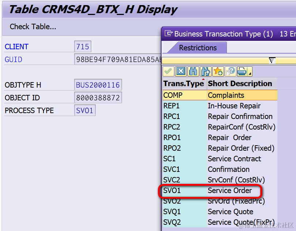Open the Check Table... function

pos(33,27)
